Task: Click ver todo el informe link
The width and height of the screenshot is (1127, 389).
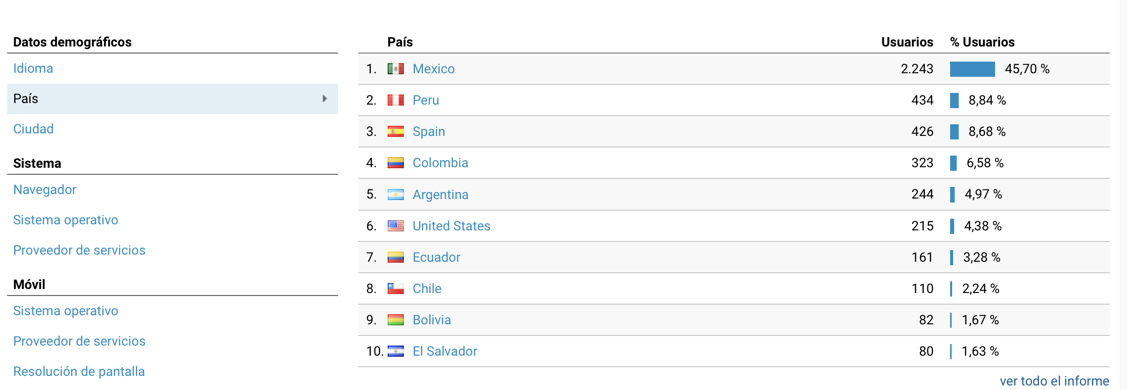Action: click(x=1054, y=381)
